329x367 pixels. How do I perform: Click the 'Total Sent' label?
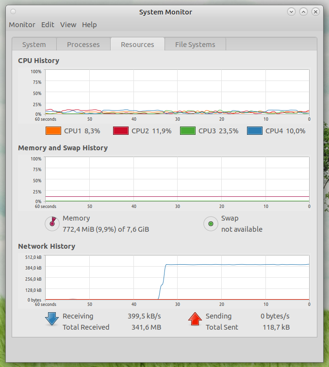click(x=222, y=327)
